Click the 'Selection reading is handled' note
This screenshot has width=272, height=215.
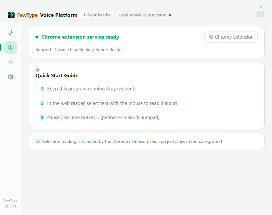[x=132, y=142]
